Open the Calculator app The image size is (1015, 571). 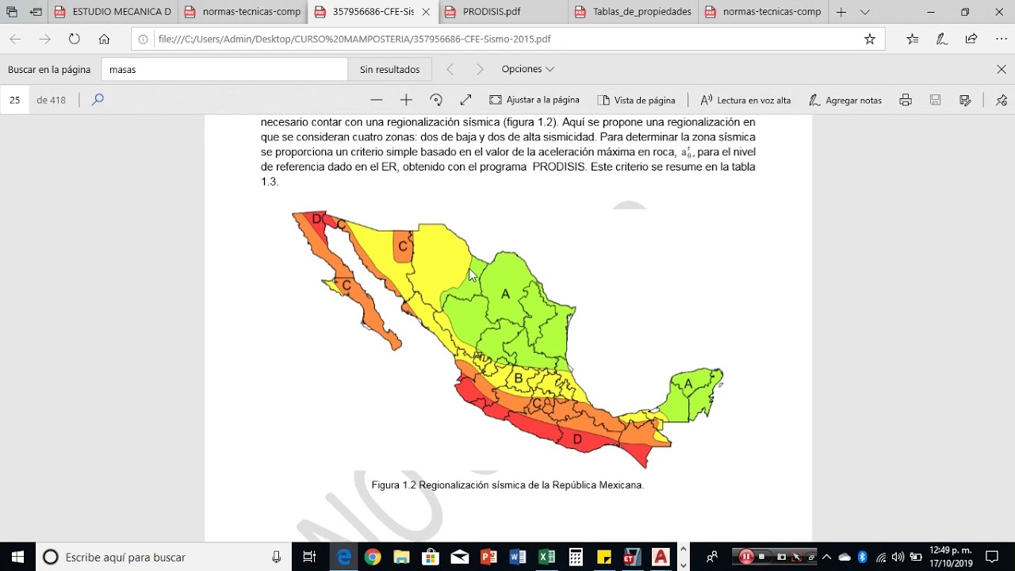576,557
